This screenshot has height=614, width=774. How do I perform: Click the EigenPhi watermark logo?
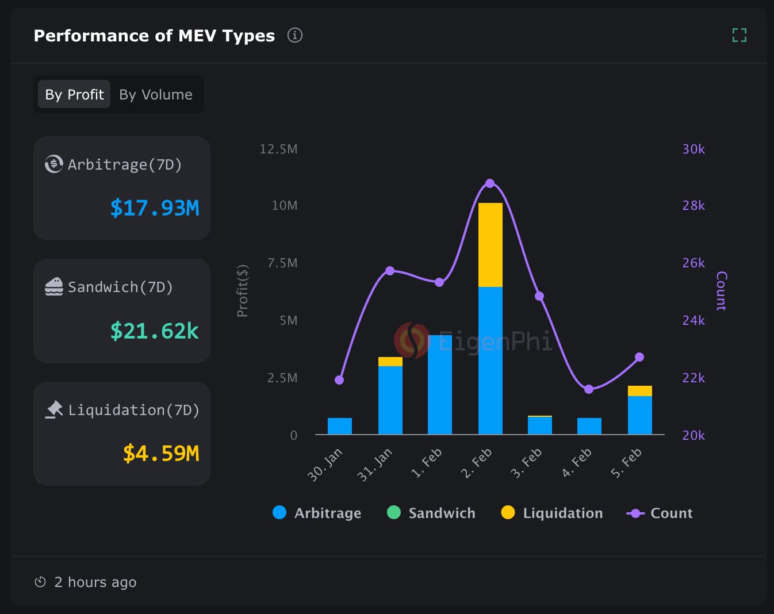click(411, 340)
